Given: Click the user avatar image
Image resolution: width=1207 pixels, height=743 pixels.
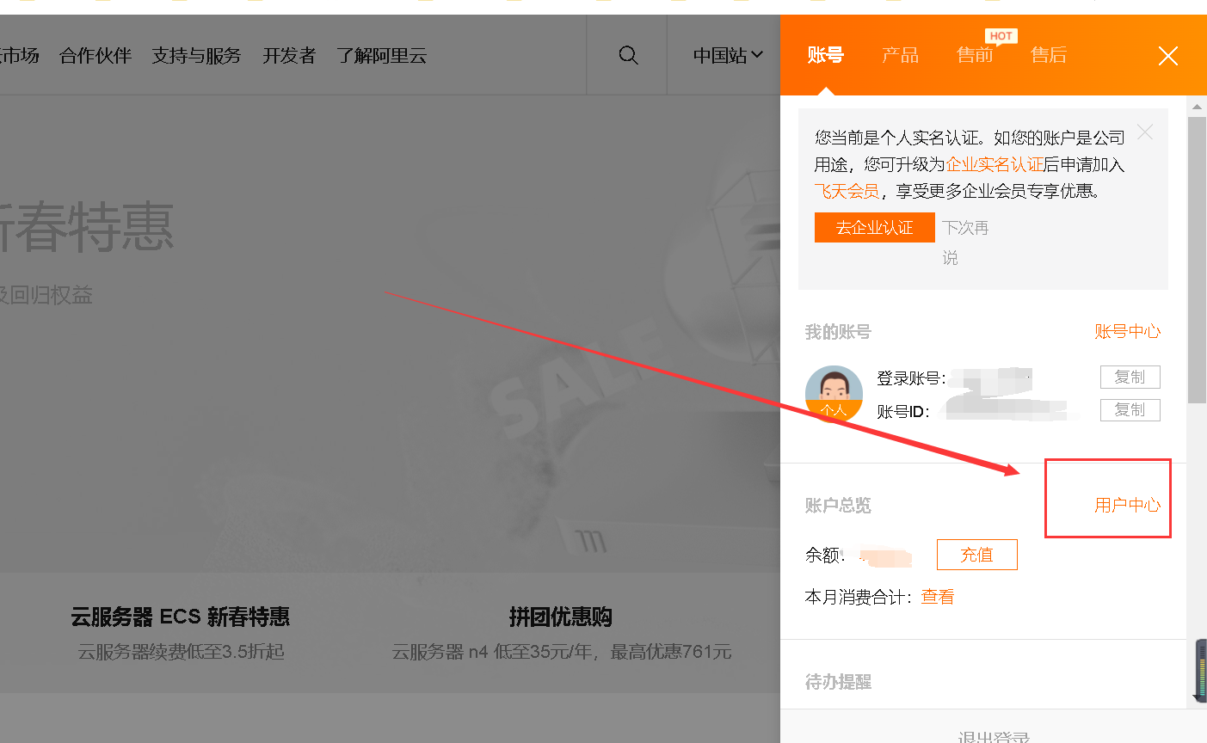Looking at the screenshot, I should click(x=834, y=394).
